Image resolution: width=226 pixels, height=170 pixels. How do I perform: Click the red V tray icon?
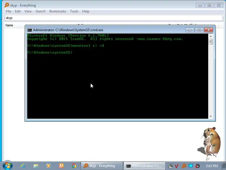[x=177, y=166]
